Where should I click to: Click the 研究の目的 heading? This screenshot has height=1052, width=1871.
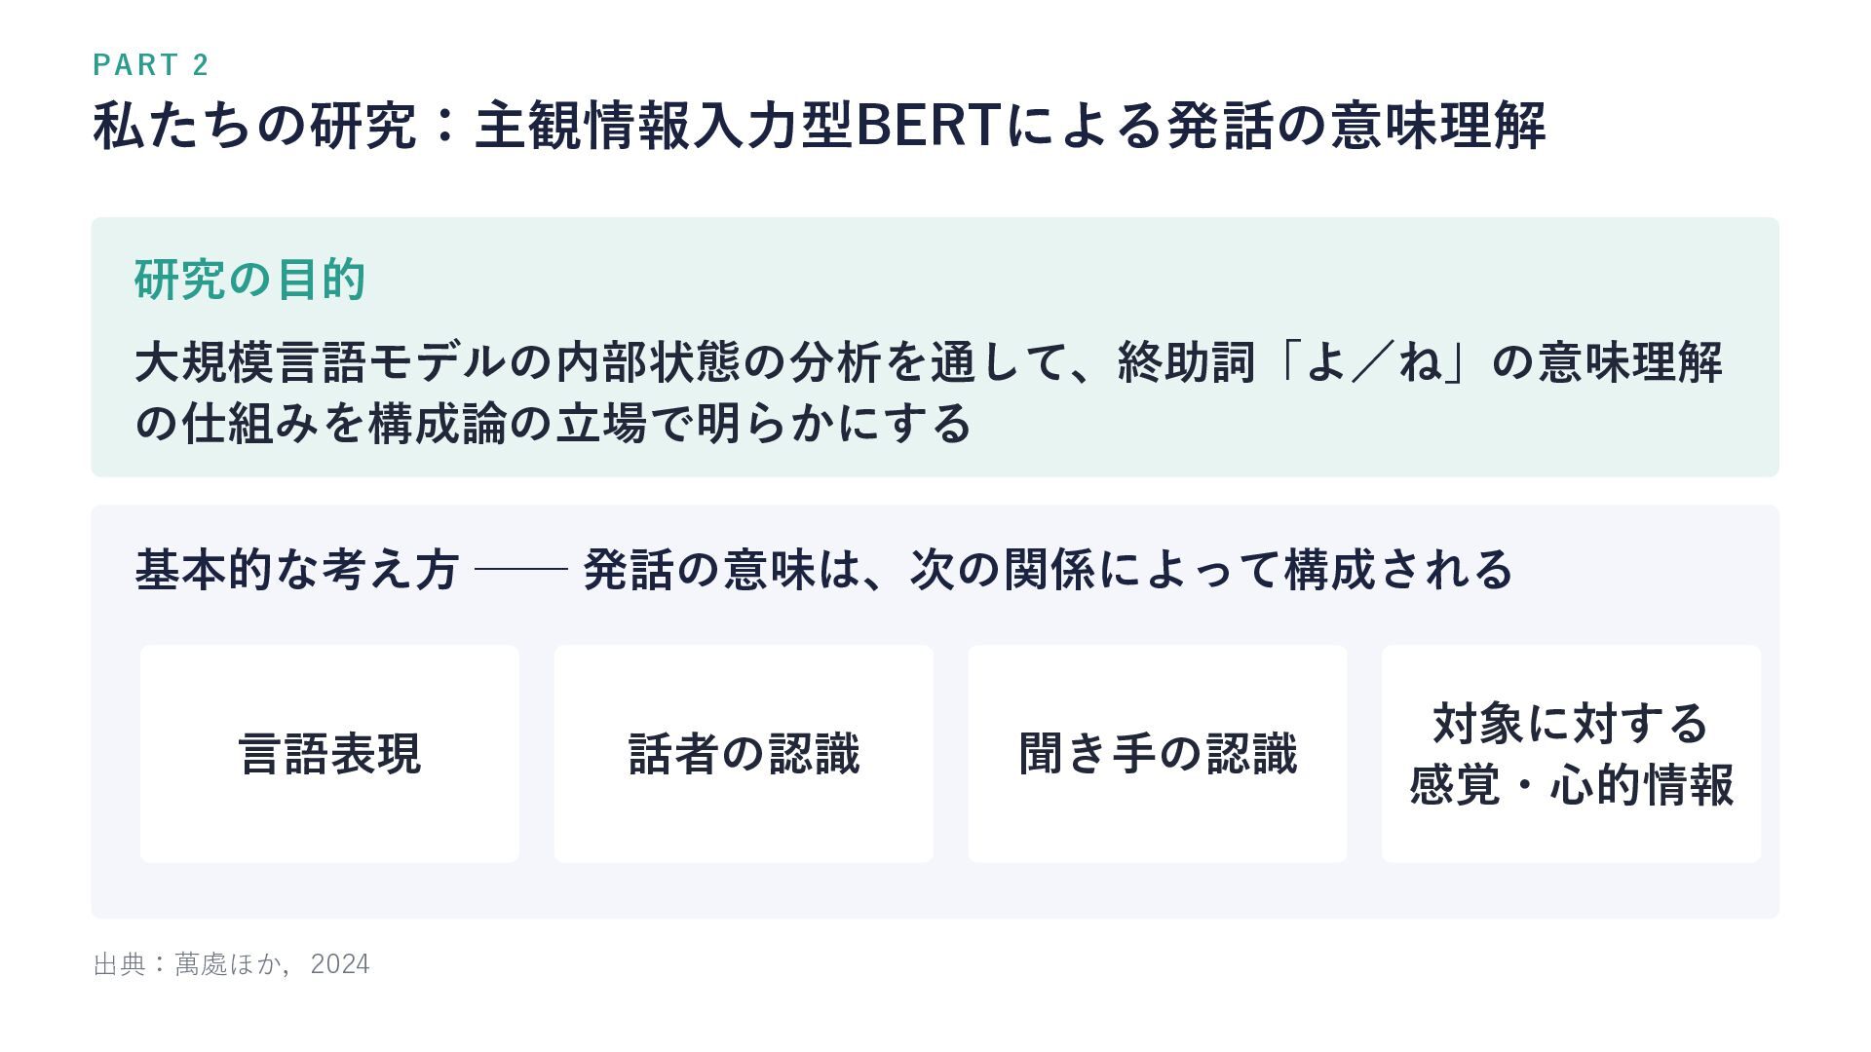pyautogui.click(x=249, y=280)
